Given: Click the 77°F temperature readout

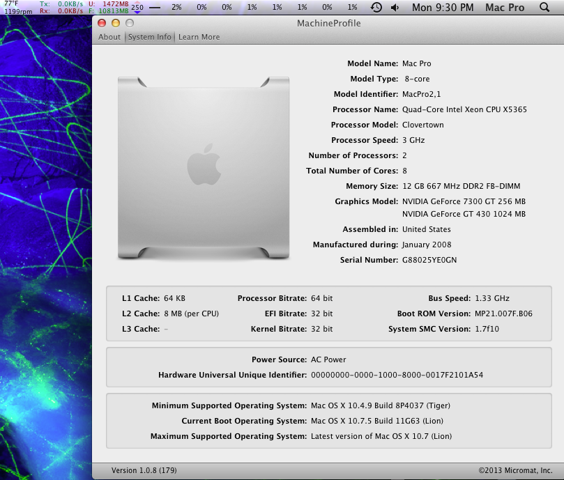Looking at the screenshot, I should point(11,3).
